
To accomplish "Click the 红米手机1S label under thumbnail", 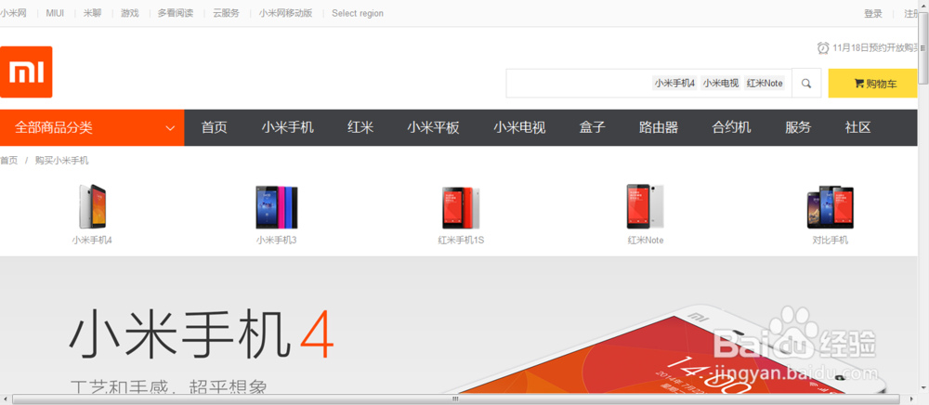I will 461,241.
